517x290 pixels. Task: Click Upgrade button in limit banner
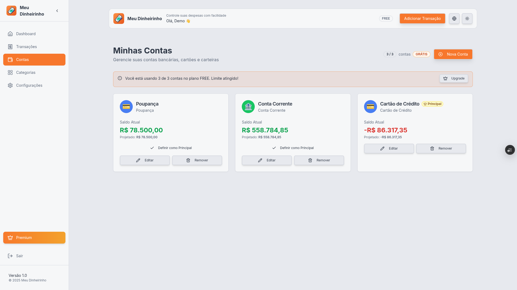coord(454,78)
